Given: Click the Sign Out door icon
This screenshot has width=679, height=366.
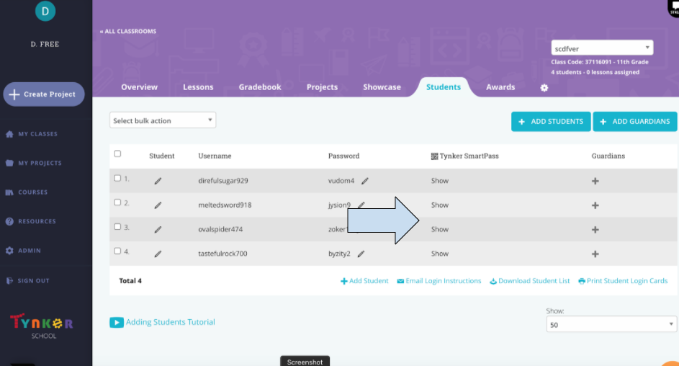Looking at the screenshot, I should (9, 281).
